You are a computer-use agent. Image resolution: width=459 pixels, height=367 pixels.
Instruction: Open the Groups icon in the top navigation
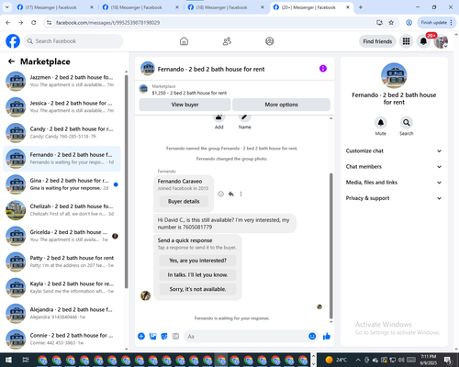[x=270, y=41]
